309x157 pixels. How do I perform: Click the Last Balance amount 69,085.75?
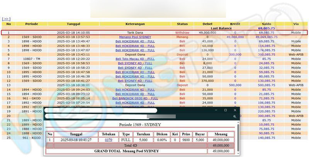pyautogui.click(x=266, y=28)
